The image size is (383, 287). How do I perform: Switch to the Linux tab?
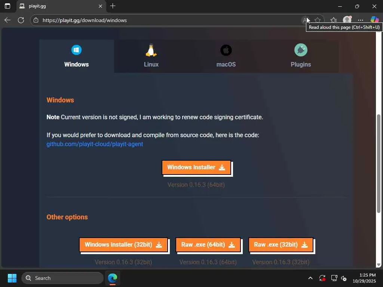151,56
